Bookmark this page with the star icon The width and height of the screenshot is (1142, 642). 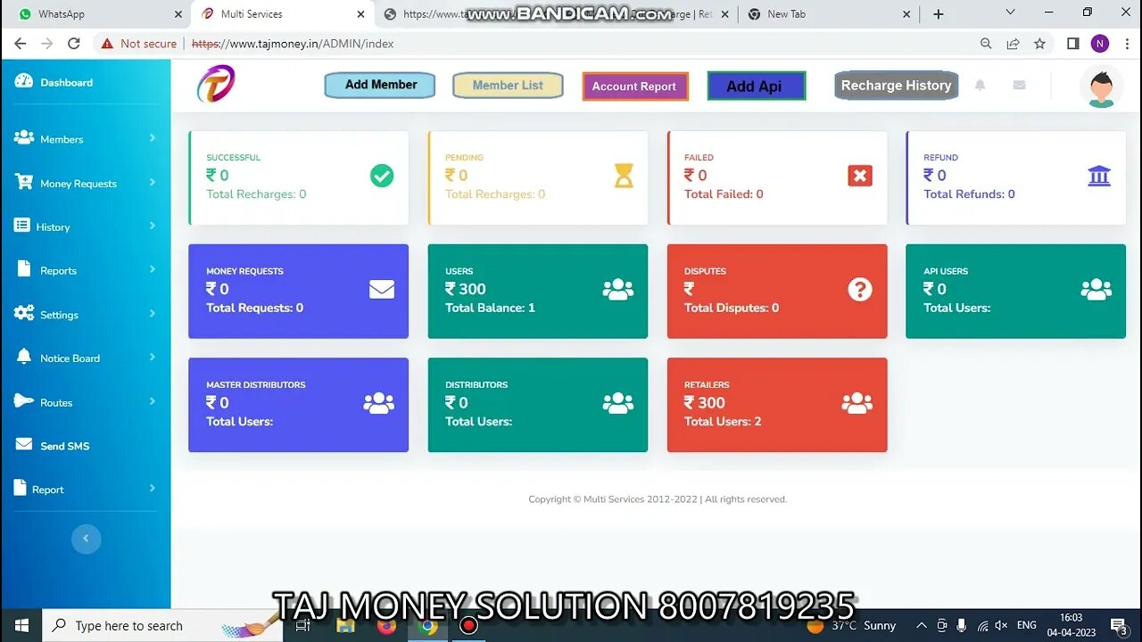coord(1039,43)
